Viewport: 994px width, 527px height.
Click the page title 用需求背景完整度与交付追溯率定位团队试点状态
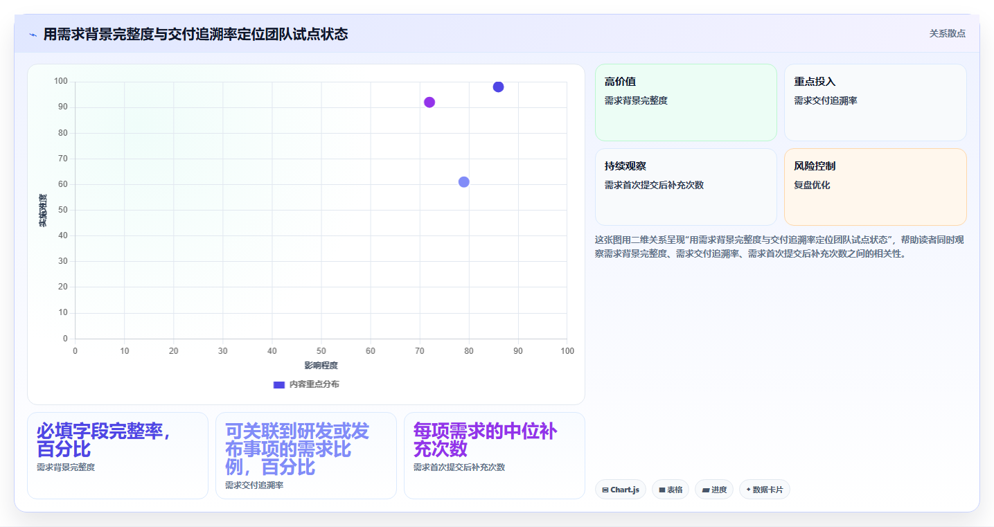pos(195,34)
